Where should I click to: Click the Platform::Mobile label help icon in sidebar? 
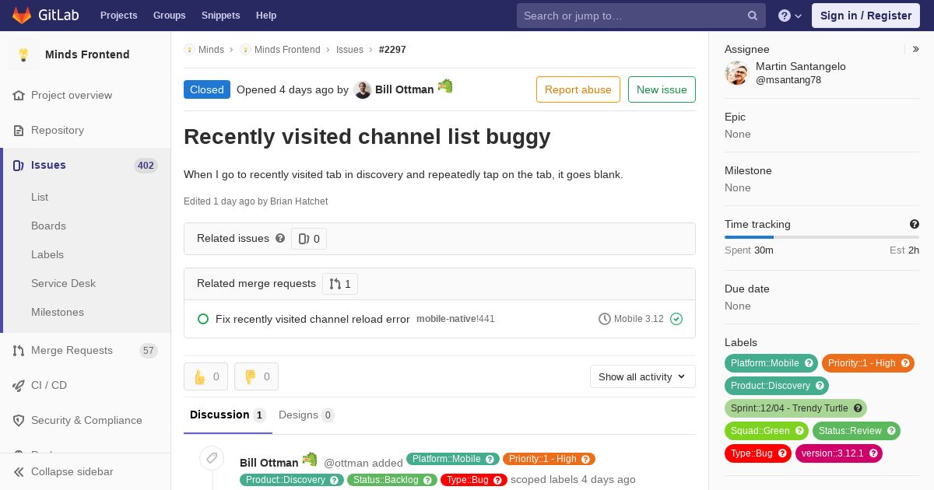point(809,363)
